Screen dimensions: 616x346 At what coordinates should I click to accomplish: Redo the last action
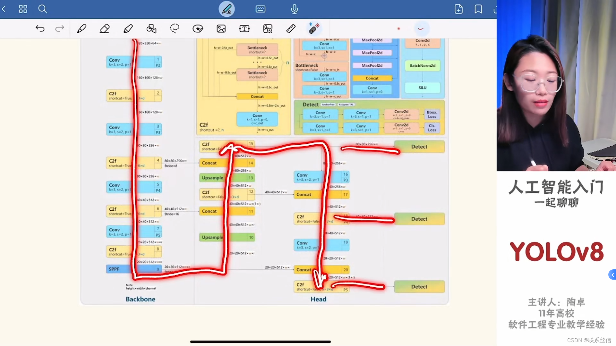coord(59,29)
